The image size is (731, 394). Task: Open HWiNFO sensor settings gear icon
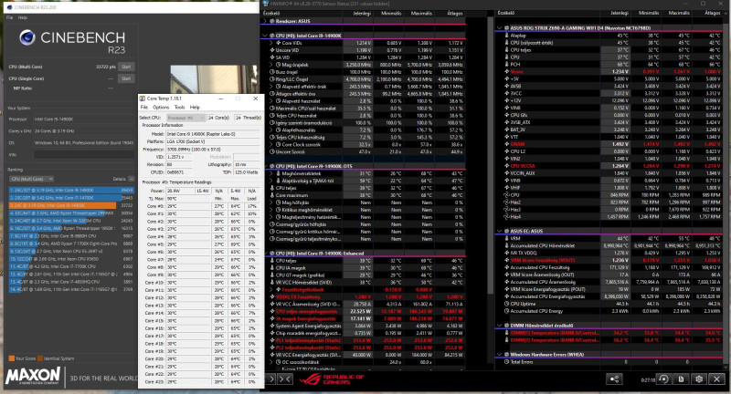[699, 379]
